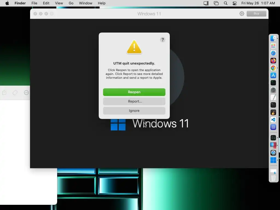Viewport: 280px width, 210px height.
Task: Click the Windows 11 VM icon in Dock
Action: (x=273, y=160)
